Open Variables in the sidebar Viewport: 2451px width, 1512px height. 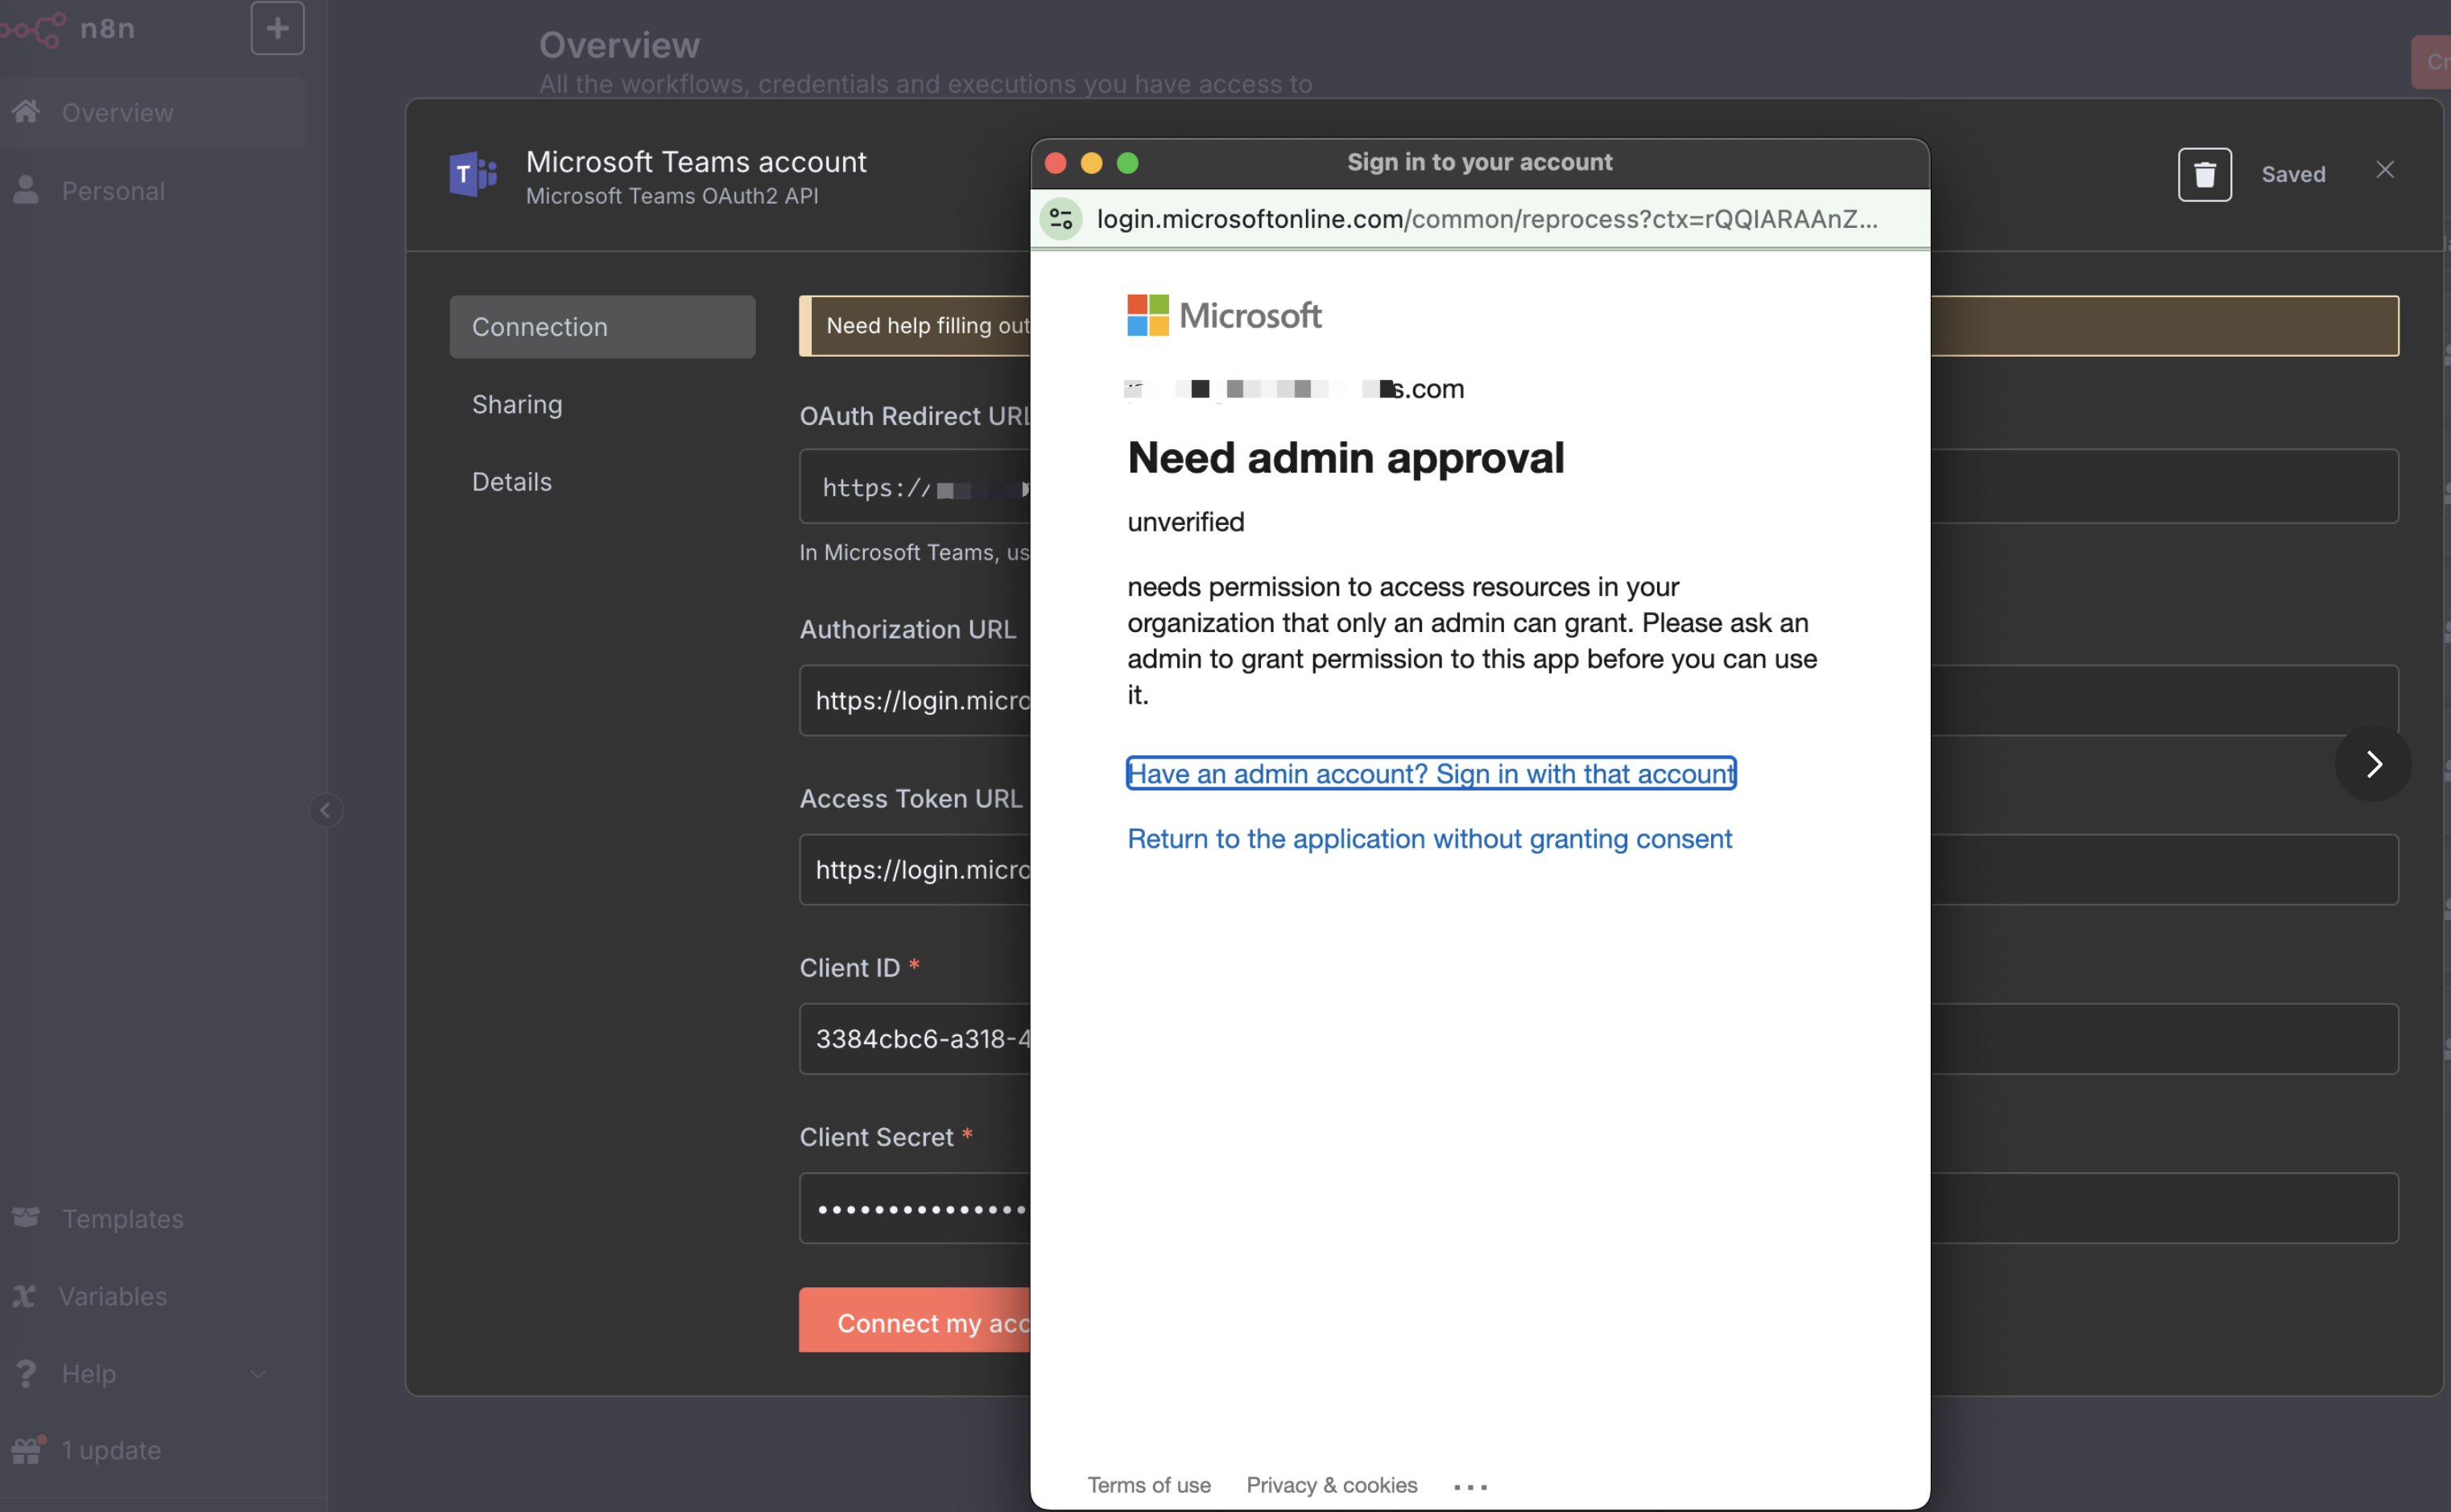[x=152, y=1296]
